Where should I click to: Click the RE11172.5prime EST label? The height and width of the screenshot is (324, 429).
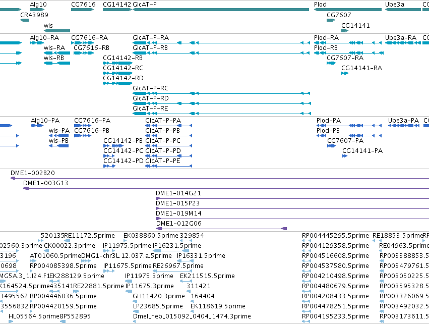click(89, 236)
